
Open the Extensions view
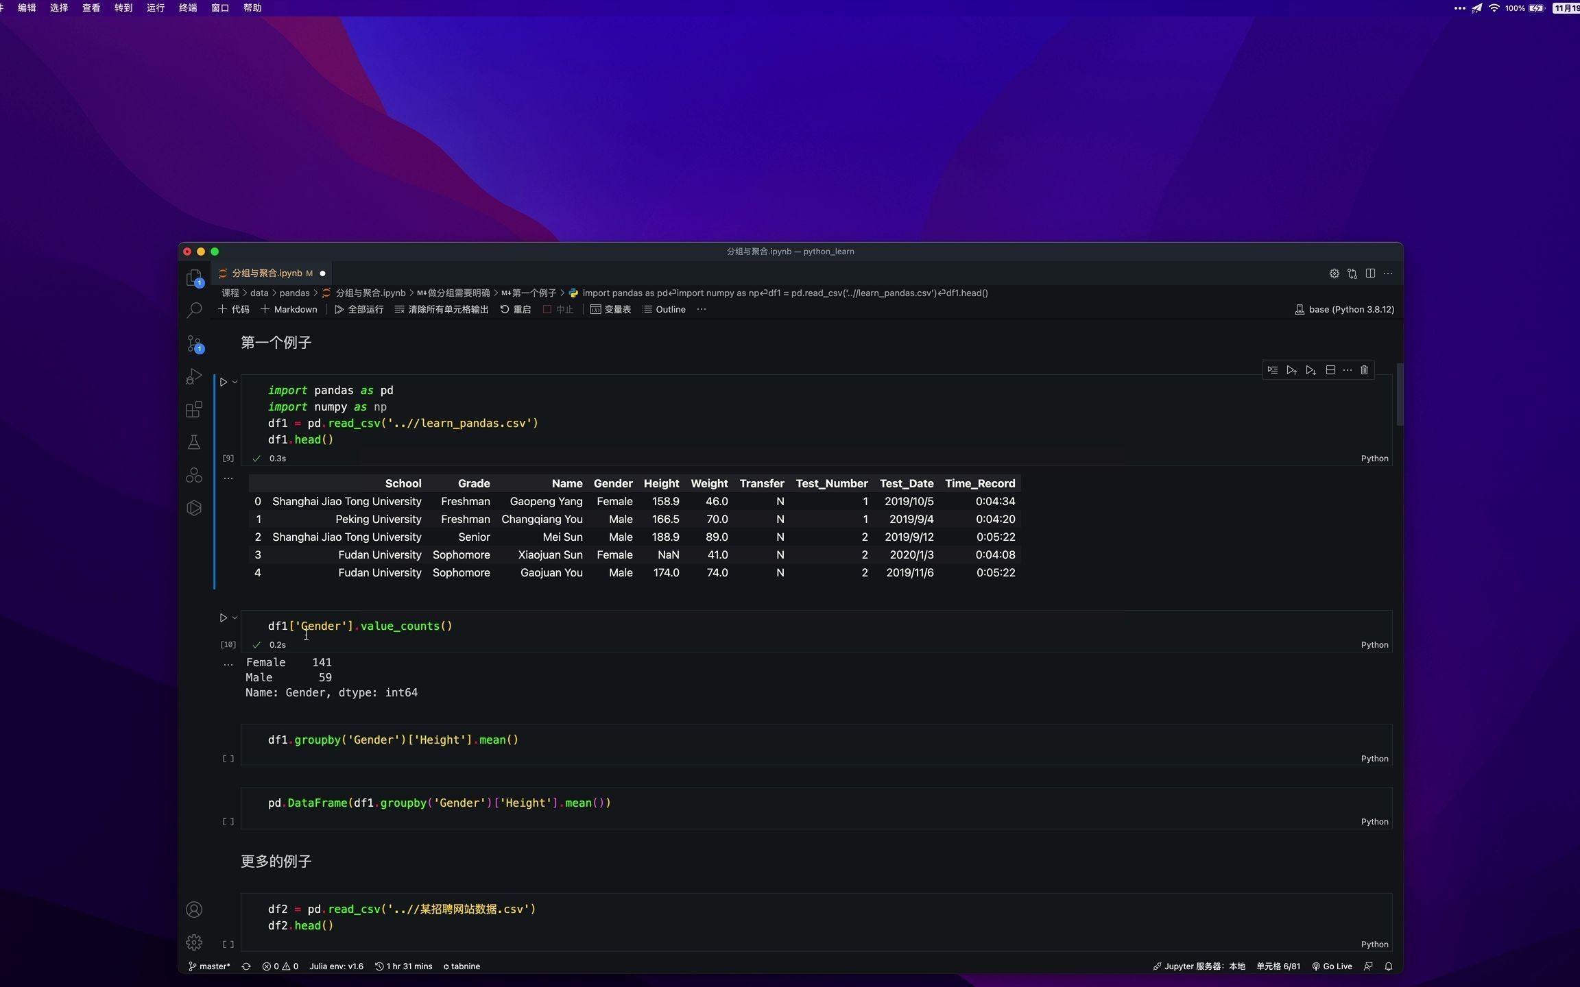click(x=194, y=409)
